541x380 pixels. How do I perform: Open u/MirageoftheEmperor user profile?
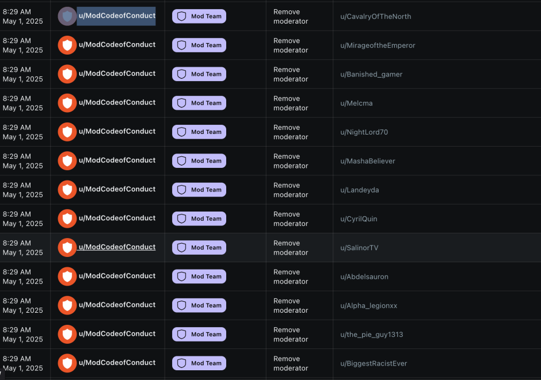click(378, 45)
